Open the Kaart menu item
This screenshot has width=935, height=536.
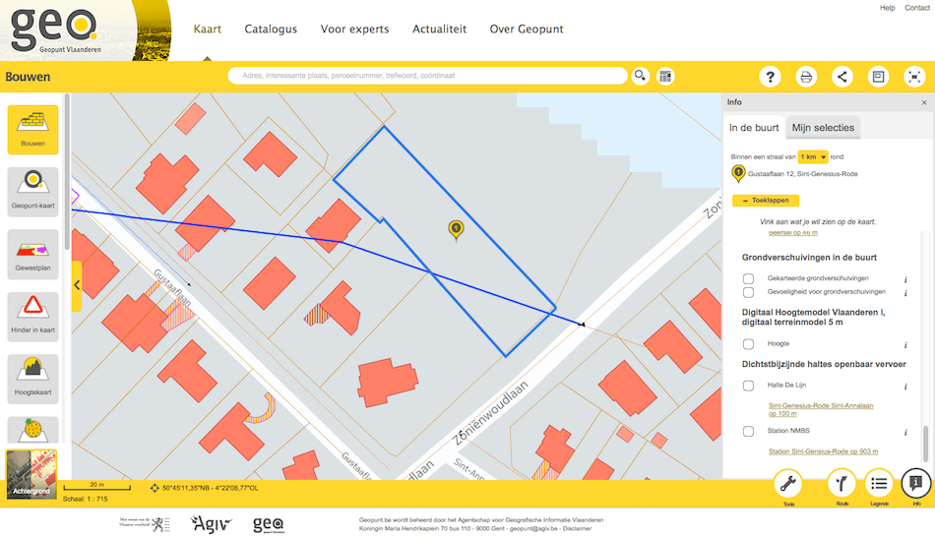(x=208, y=29)
